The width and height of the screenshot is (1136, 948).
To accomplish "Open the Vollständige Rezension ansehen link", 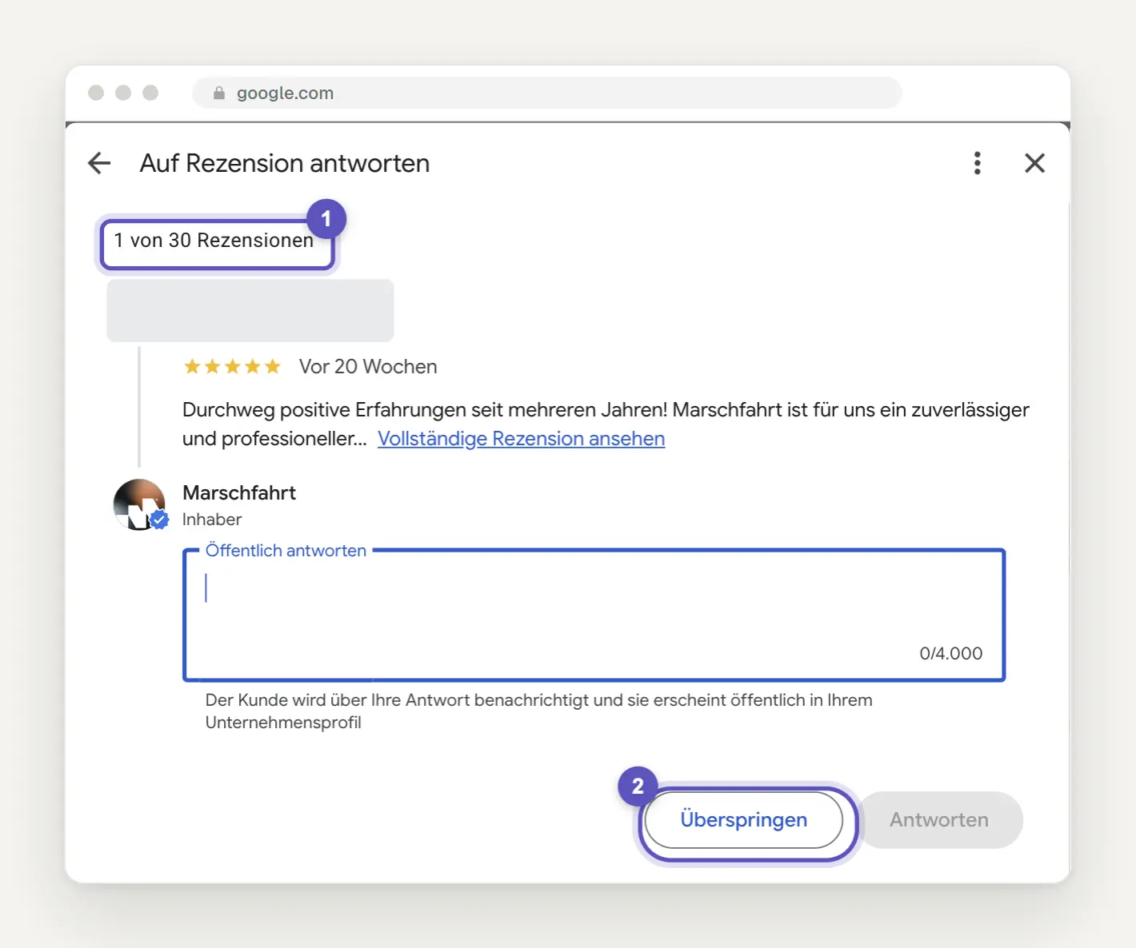I will (521, 439).
